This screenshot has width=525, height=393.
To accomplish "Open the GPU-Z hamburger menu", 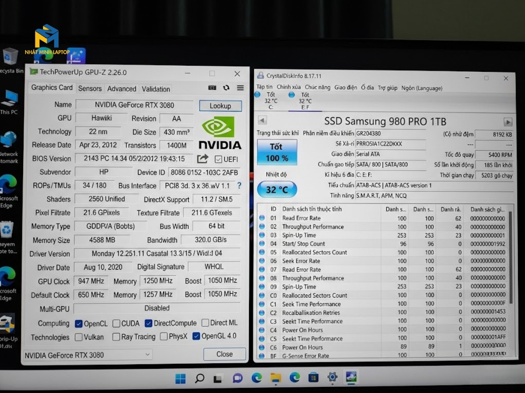I will (240, 88).
